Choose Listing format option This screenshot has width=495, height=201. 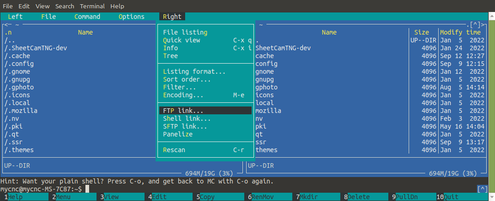[194, 71]
